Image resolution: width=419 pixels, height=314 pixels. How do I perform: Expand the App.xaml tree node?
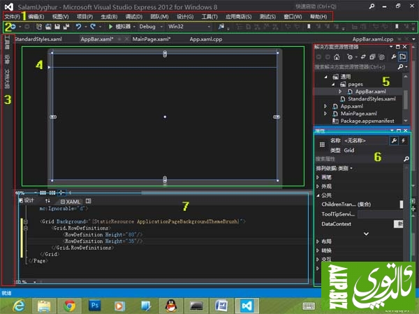coord(325,106)
